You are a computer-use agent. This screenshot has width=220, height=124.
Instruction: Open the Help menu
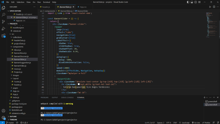[54, 2]
